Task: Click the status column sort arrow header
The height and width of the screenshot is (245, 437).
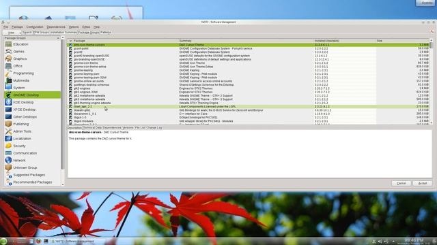Action: (x=70, y=41)
